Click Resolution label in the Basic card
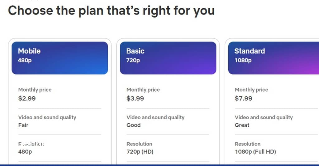 pos(139,144)
